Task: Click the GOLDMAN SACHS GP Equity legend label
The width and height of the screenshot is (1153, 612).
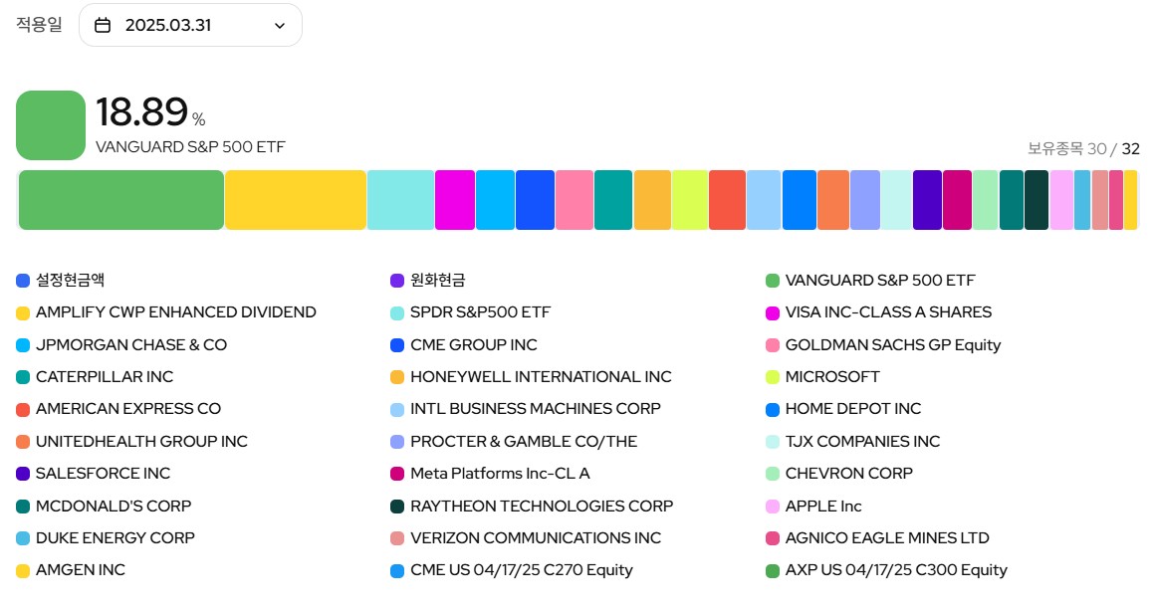Action: pyautogui.click(x=893, y=344)
